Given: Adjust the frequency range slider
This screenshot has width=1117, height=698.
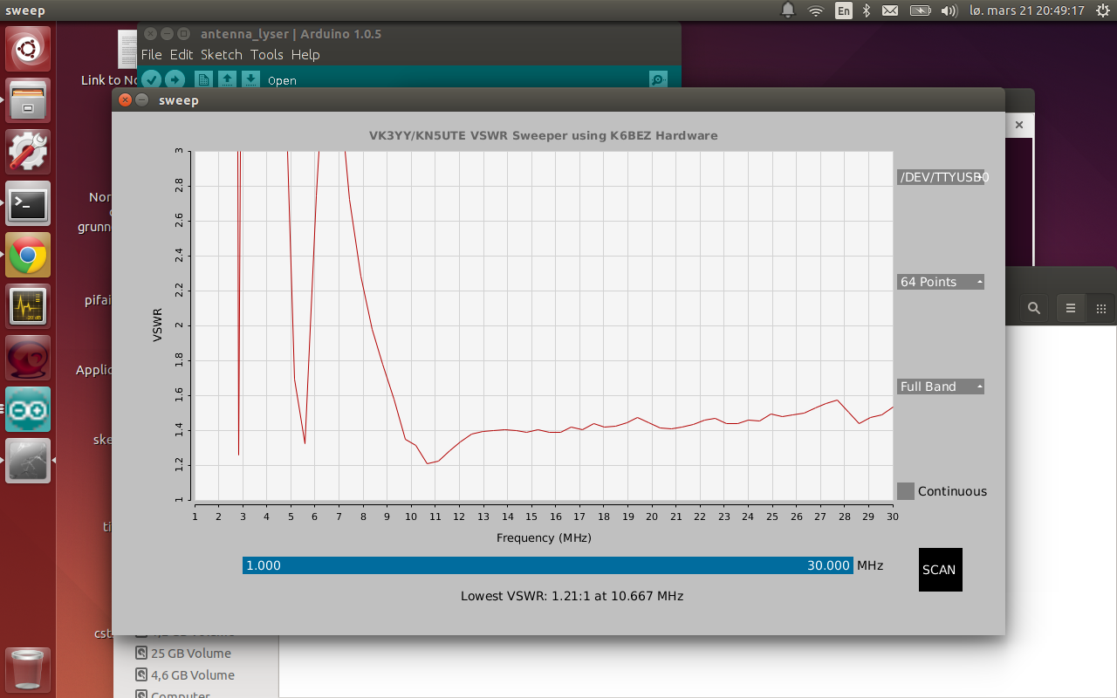Looking at the screenshot, I should point(547,565).
